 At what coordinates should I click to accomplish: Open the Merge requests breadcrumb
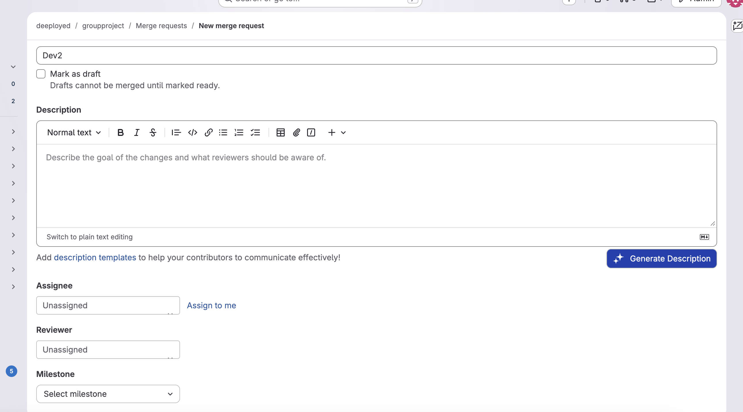(161, 26)
